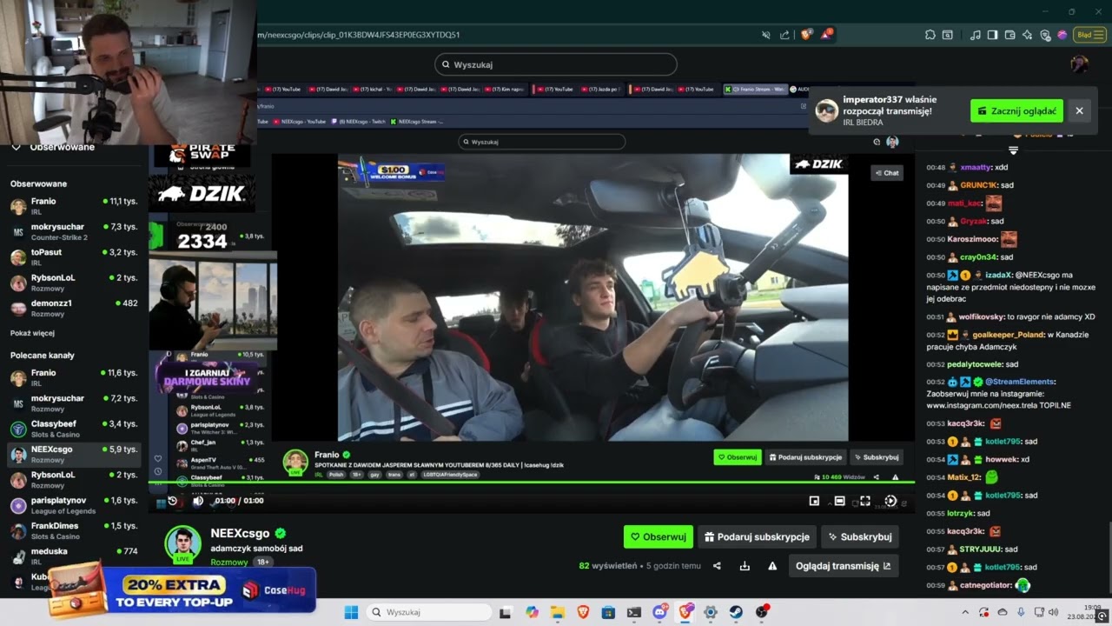Open NEEXcsgo channel avatar with LIVE badge

182,544
